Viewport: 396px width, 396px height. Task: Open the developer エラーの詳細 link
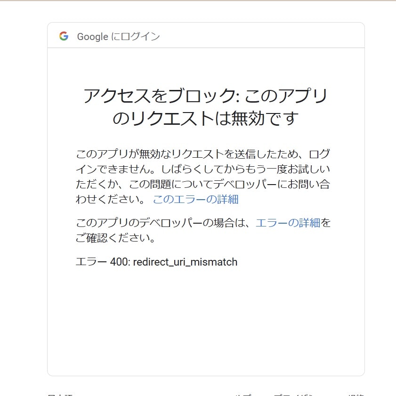[288, 223]
